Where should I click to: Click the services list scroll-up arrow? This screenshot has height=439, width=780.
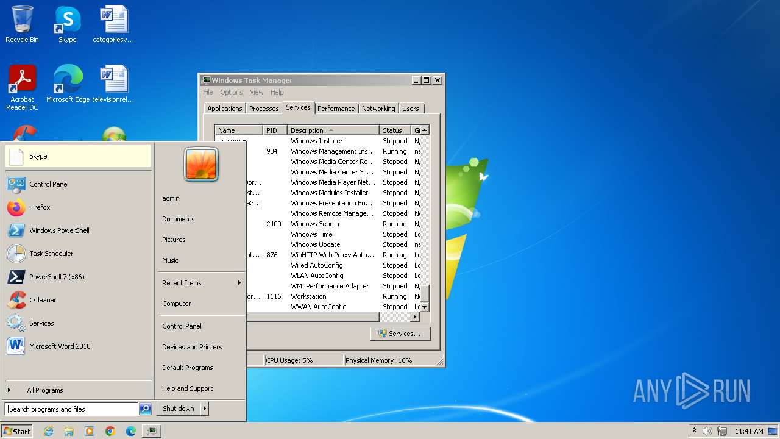click(x=425, y=130)
